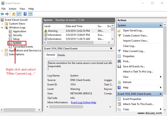
Task: Click the Actions pane vertical scrollbar
Action: pos(165,61)
